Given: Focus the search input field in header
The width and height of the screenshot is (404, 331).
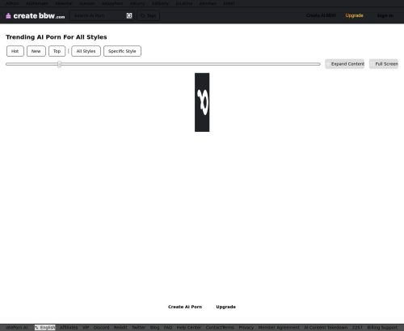Looking at the screenshot, I should point(99,15).
